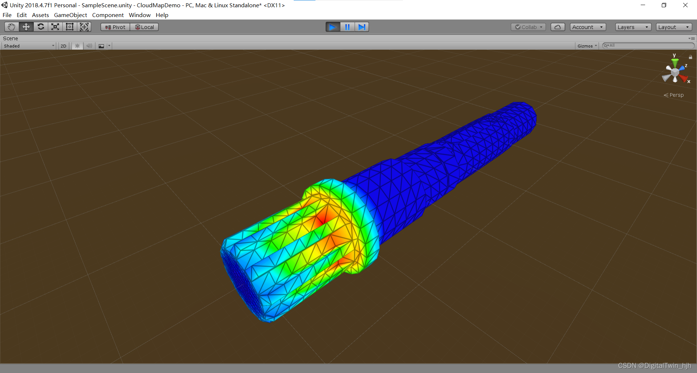Select the Scale tool
Viewport: 697px width, 373px height.
55,27
